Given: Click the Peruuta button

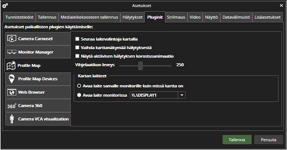Looking at the screenshot, I should 269,140.
